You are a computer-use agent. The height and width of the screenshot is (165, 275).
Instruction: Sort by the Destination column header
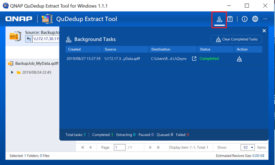[x=173, y=49]
